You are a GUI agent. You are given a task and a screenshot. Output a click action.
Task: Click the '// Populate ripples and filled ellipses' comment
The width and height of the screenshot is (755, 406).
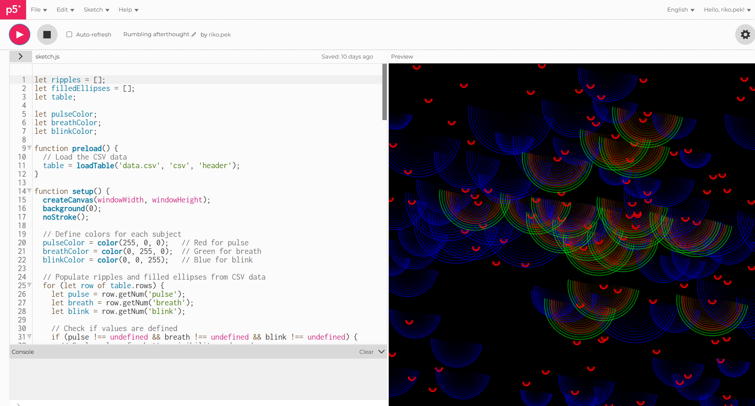coord(154,277)
